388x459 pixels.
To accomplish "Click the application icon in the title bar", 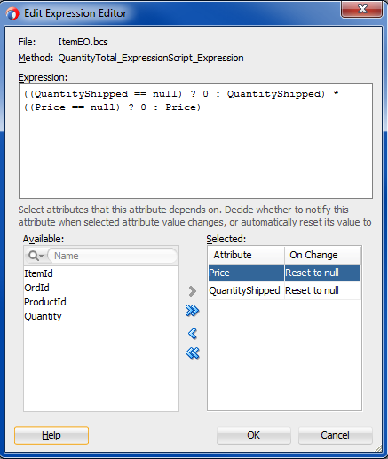I will pos(12,13).
